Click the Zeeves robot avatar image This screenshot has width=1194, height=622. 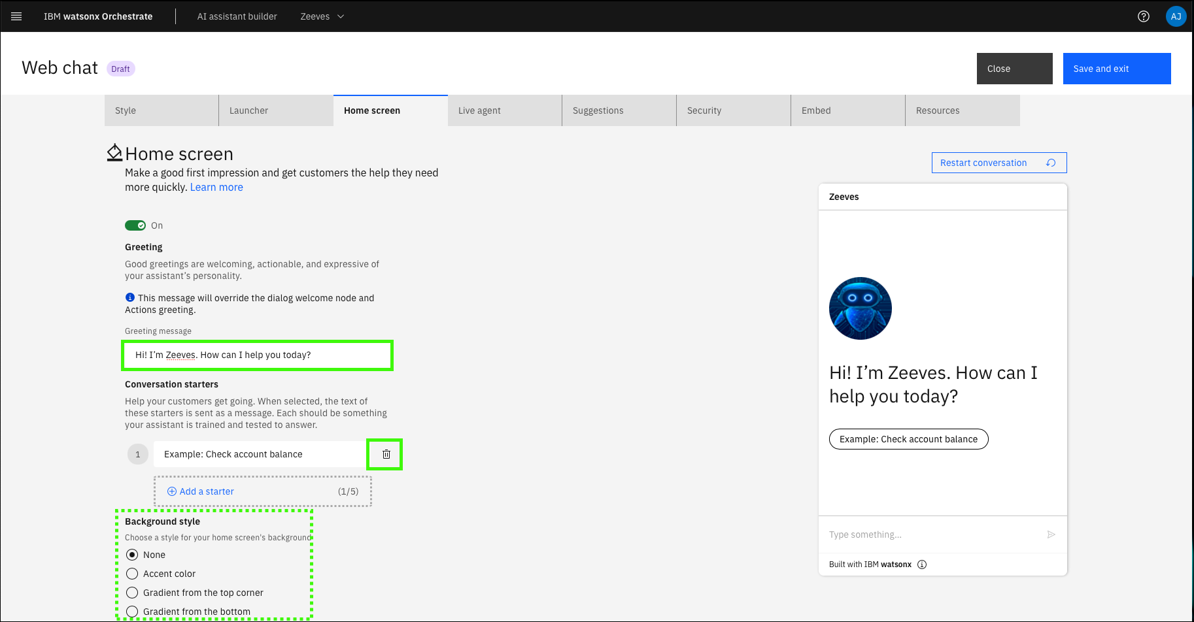coord(860,308)
